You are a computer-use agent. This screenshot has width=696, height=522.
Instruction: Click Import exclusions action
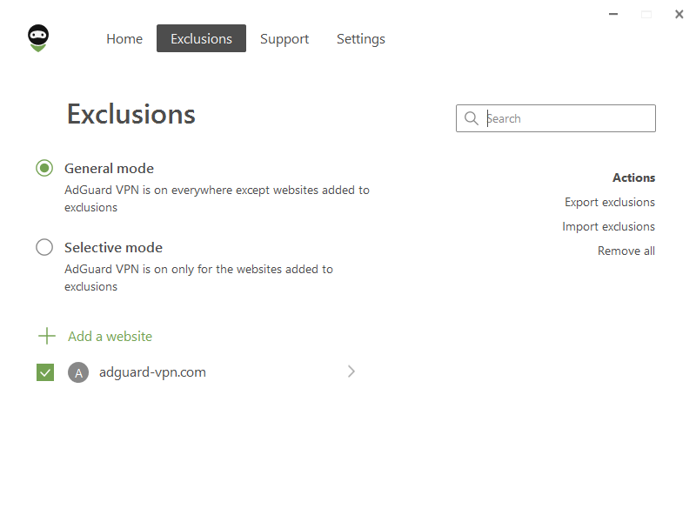pos(608,226)
